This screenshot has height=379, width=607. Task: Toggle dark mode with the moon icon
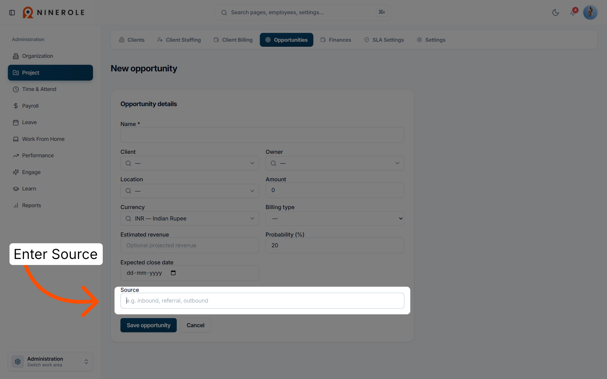point(555,13)
